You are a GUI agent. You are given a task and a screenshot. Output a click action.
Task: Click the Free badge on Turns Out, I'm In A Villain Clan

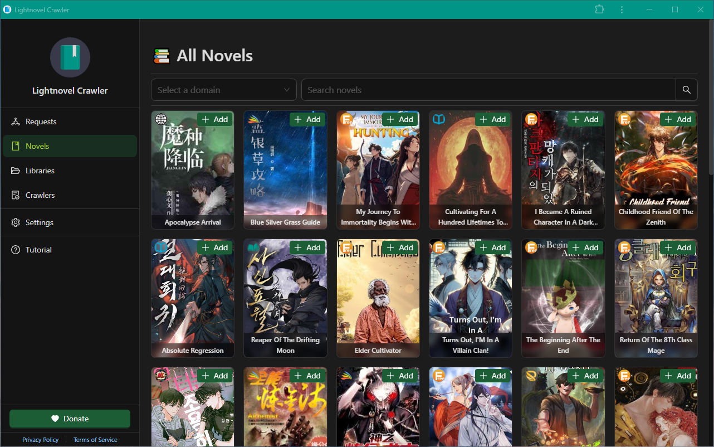point(439,247)
